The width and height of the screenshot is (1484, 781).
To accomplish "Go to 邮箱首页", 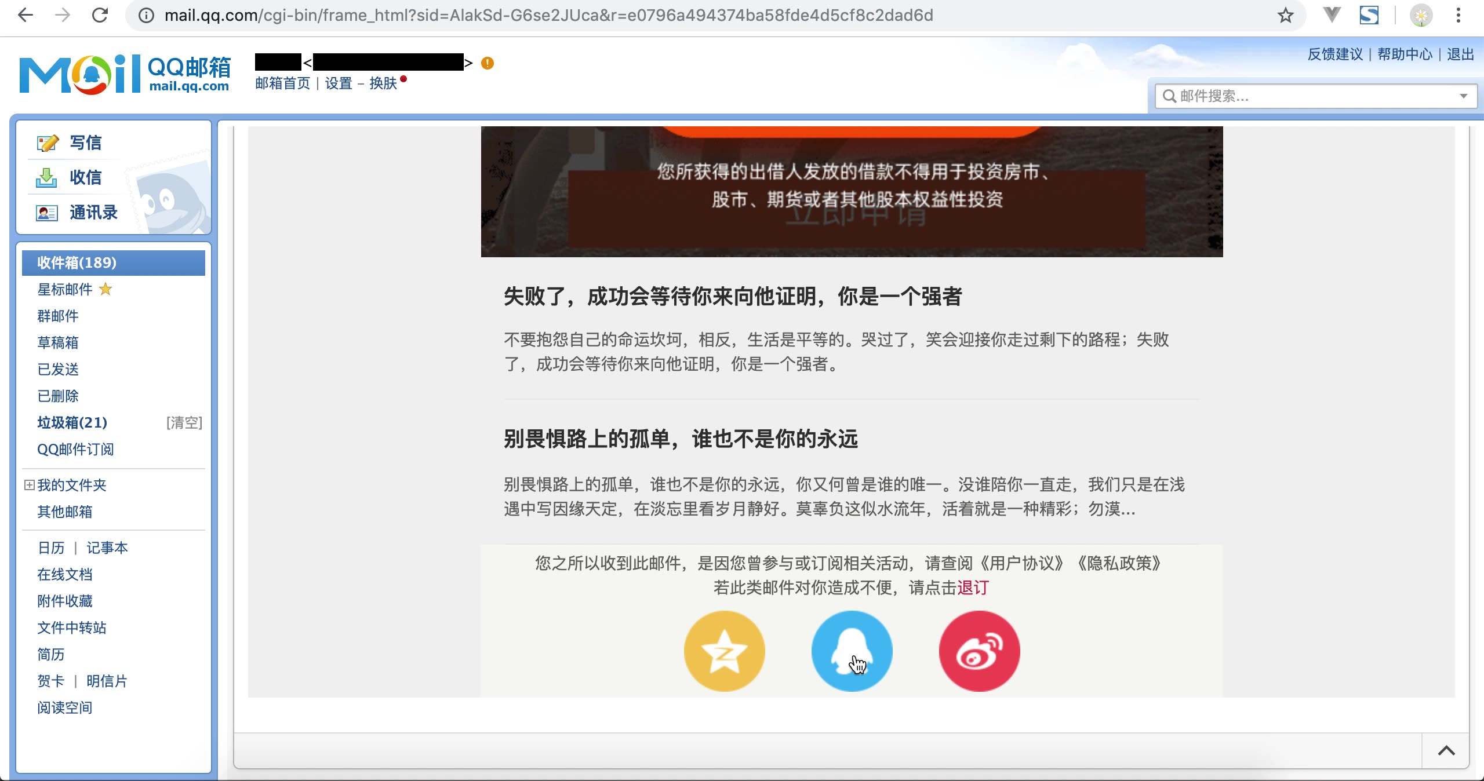I will (x=283, y=83).
